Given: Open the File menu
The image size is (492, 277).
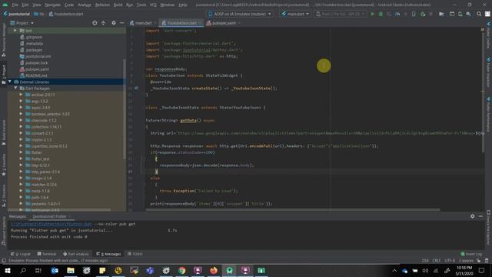Looking at the screenshot, I should (x=15, y=5).
